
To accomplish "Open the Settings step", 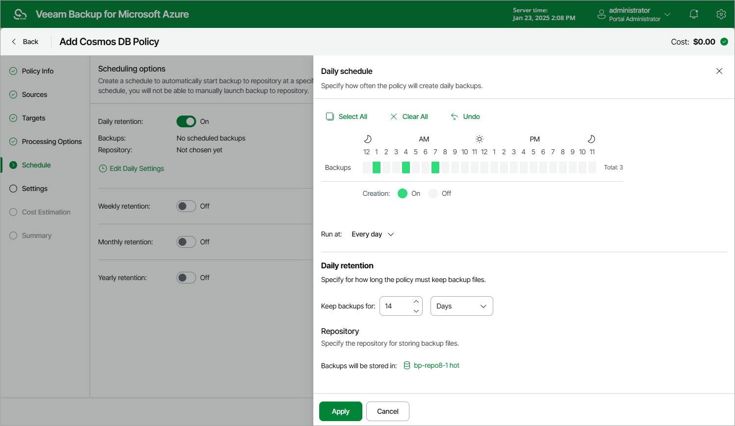I will (35, 189).
